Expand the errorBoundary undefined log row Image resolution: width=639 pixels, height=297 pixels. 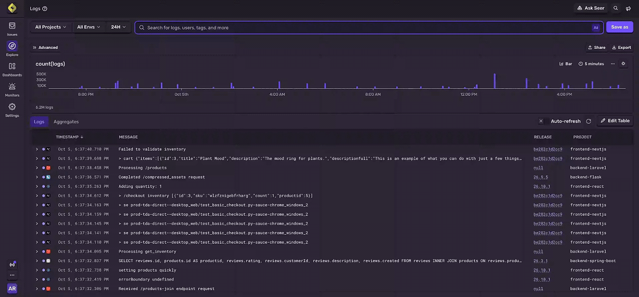coord(37,280)
